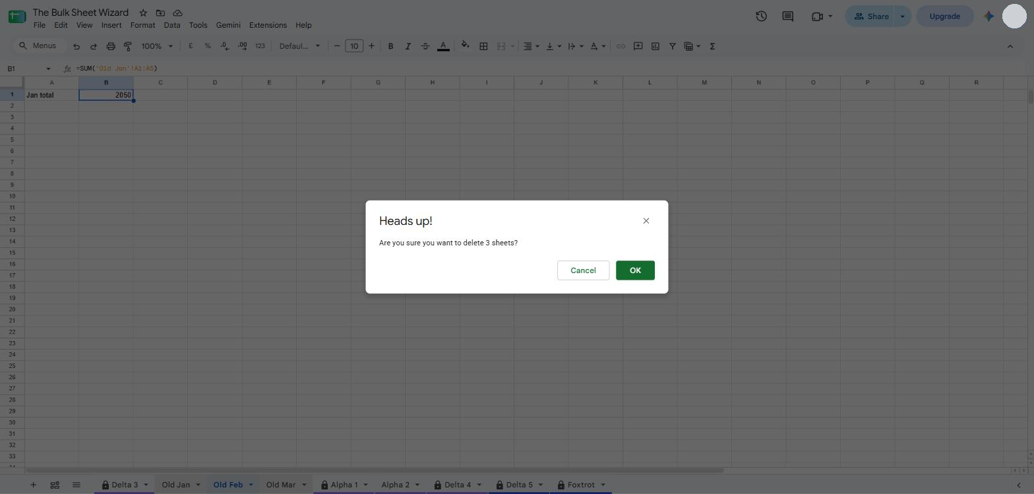This screenshot has height=494, width=1034.
Task: Click the Share button
Action: tap(870, 16)
